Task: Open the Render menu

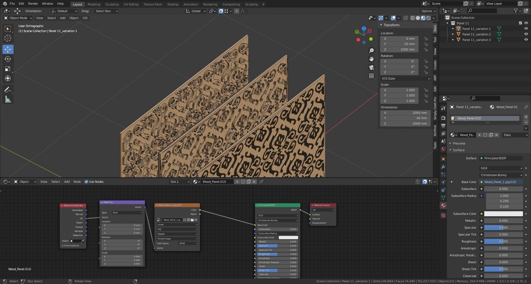Action: 33,4
